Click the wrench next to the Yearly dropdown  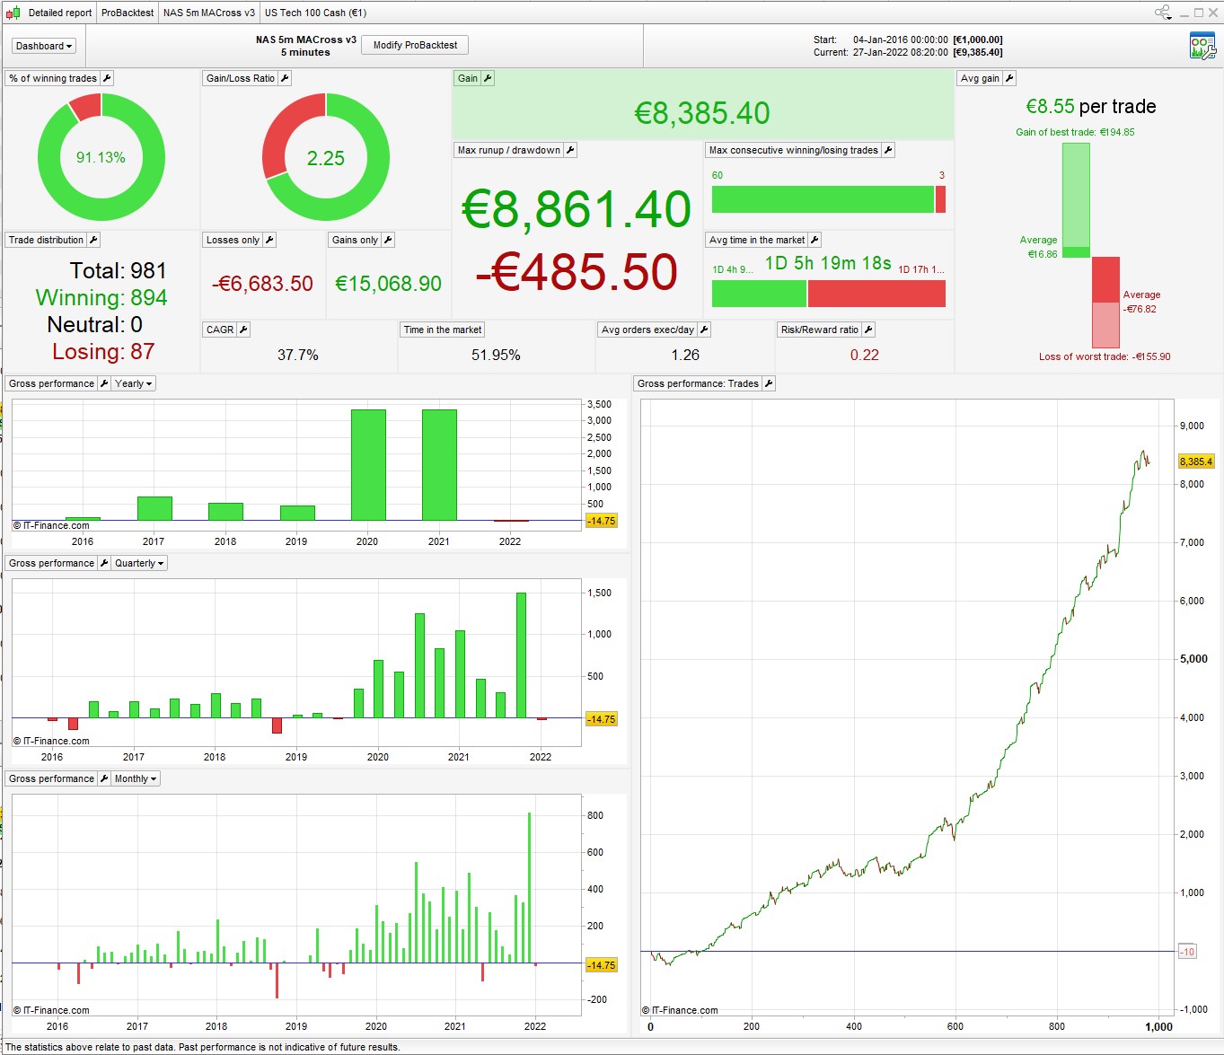[104, 383]
